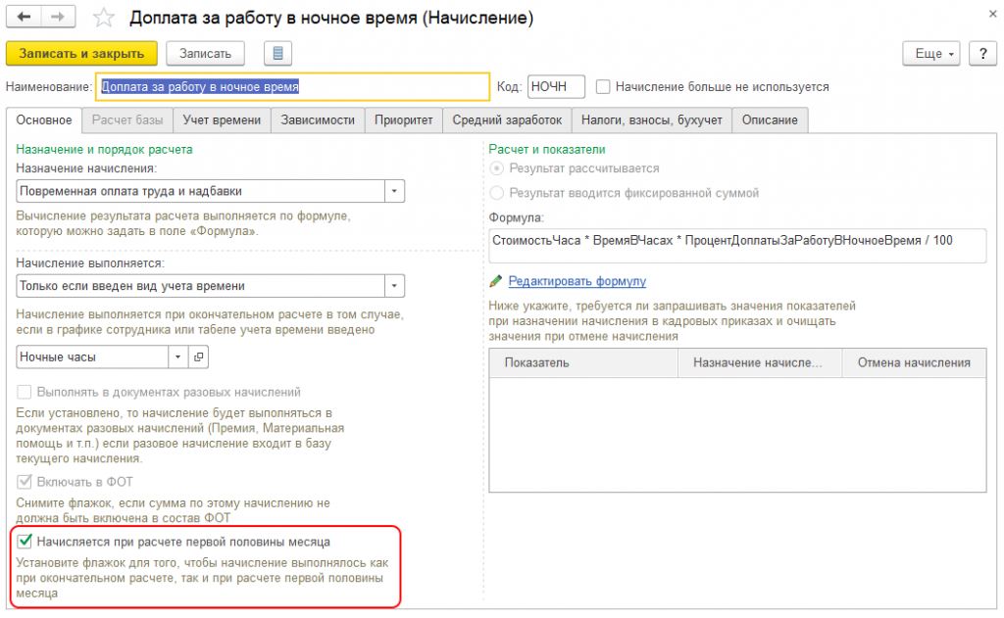Screen dimensions: 1004x618
Task: Click the list report icon button
Action: (278, 54)
